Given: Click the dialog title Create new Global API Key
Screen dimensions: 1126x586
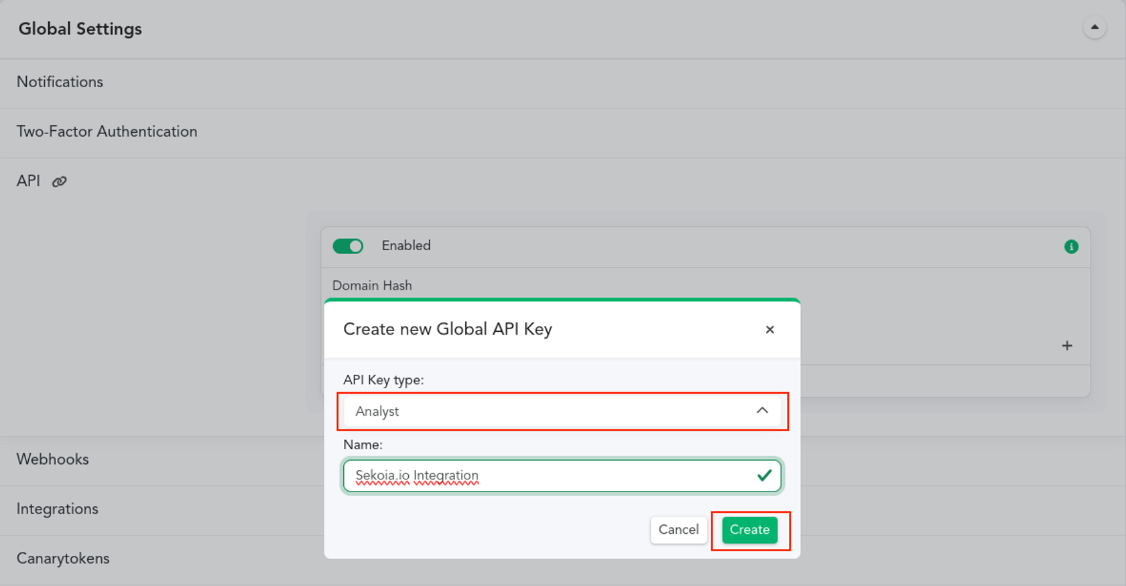Looking at the screenshot, I should tap(448, 329).
